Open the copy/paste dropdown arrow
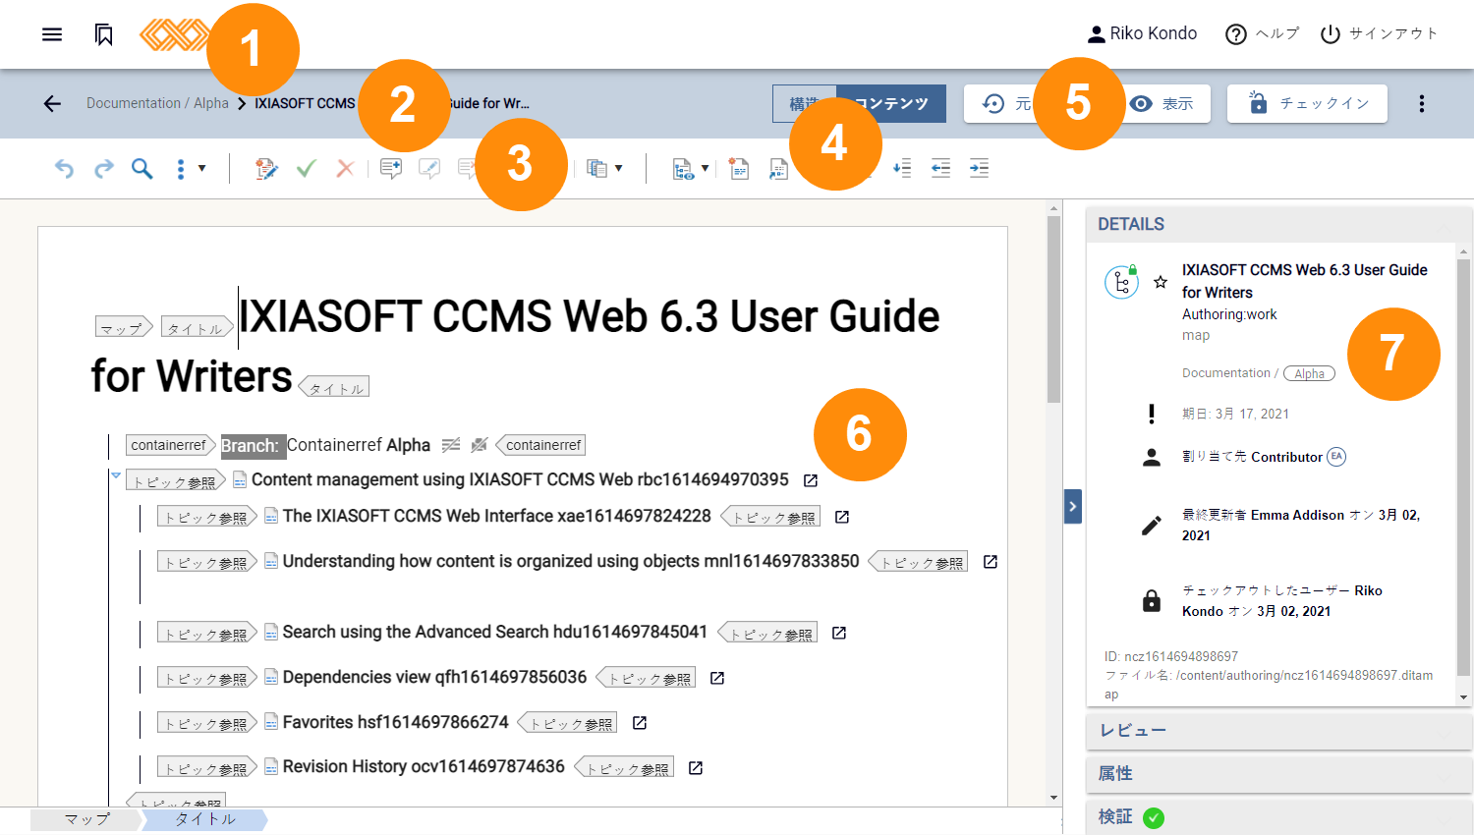Screen dimensions: 1474x835 (x=618, y=169)
